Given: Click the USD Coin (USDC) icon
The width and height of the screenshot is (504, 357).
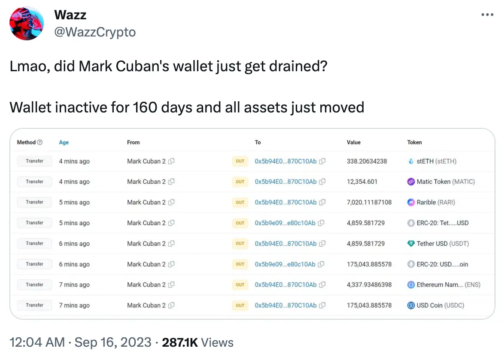Looking at the screenshot, I should [411, 305].
